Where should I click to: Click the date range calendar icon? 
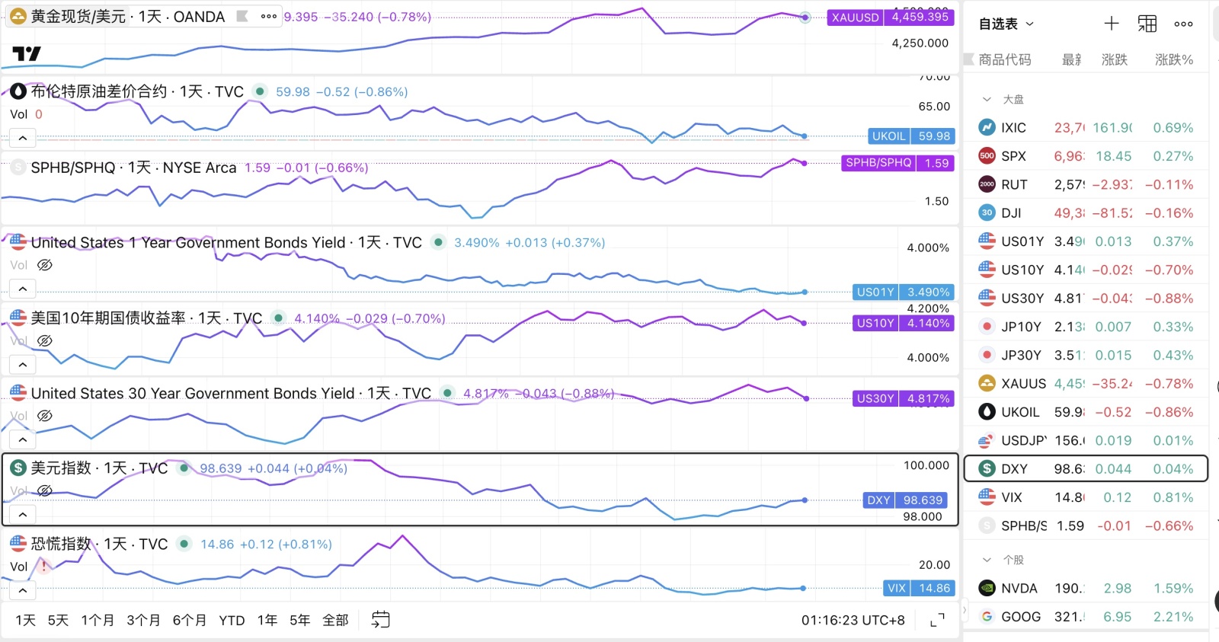tap(380, 620)
